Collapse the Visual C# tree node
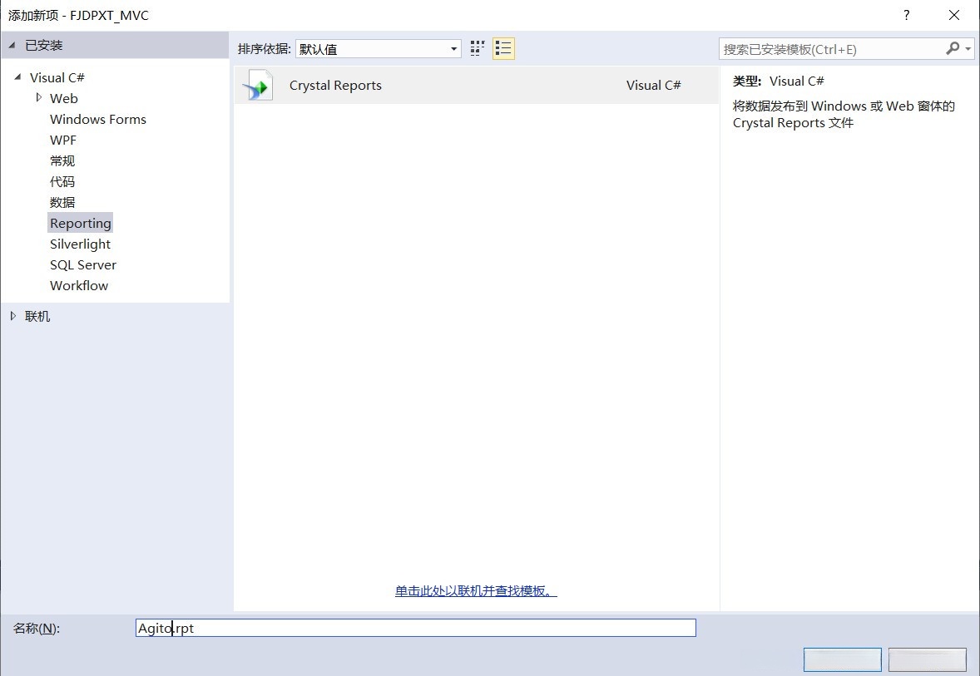980x676 pixels. pyautogui.click(x=17, y=76)
